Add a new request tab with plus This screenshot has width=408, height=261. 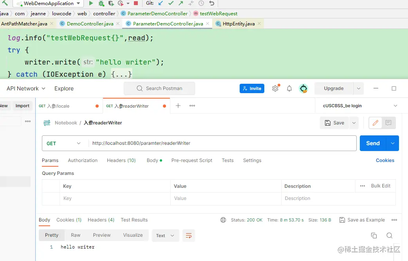pos(178,106)
